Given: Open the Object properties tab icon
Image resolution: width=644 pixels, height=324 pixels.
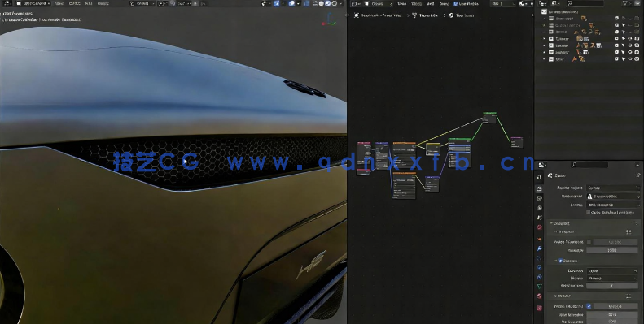Looking at the screenshot, I should (539, 239).
